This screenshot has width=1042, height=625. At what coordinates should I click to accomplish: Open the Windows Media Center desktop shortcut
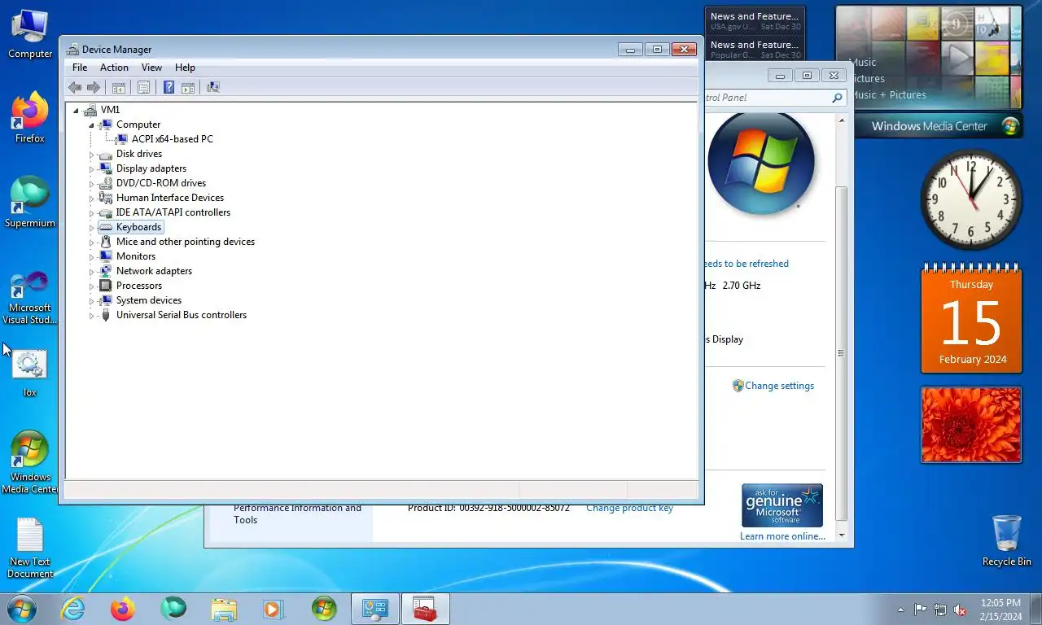pyautogui.click(x=30, y=462)
